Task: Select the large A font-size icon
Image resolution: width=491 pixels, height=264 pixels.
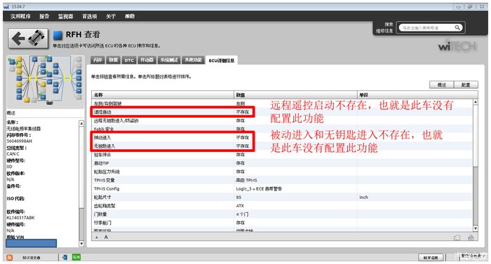Action: tap(106, 237)
